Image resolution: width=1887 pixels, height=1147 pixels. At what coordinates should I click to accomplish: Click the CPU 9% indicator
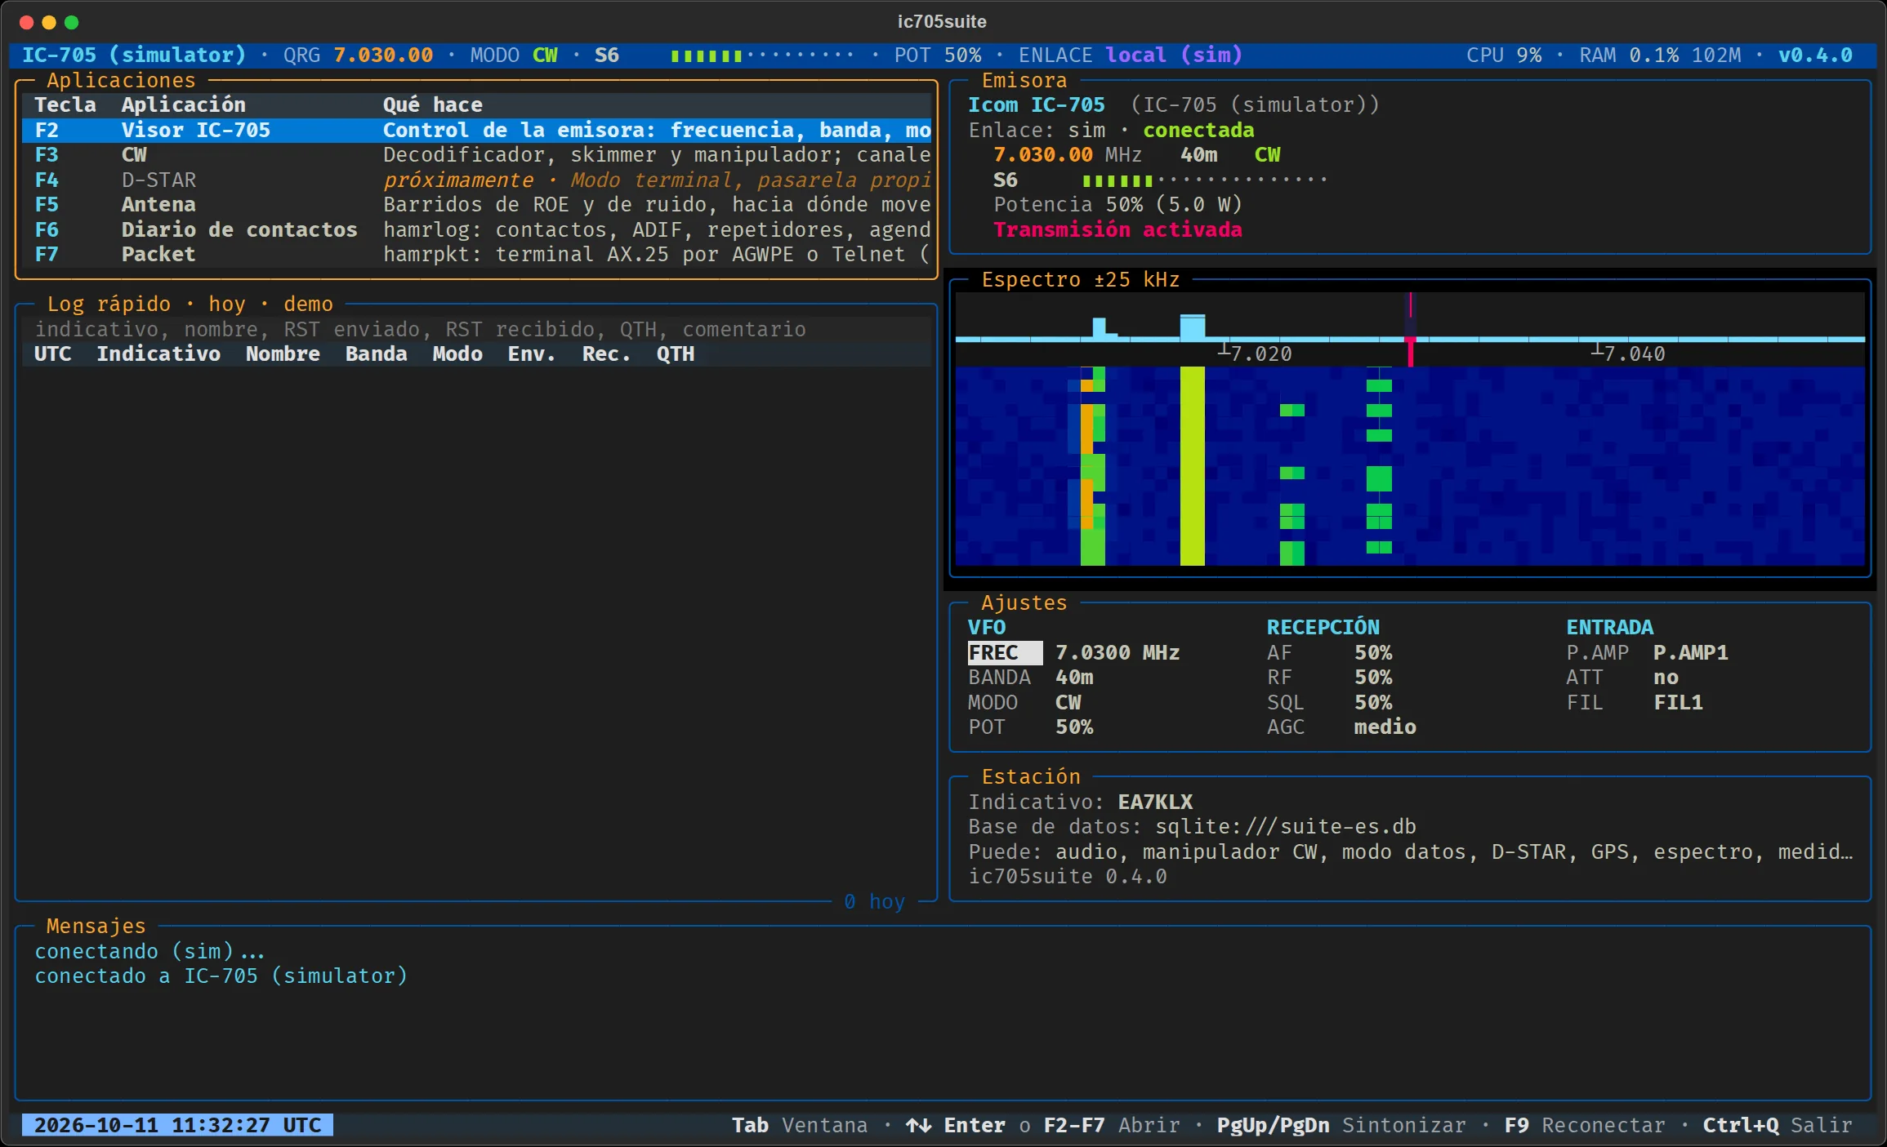tap(1504, 55)
